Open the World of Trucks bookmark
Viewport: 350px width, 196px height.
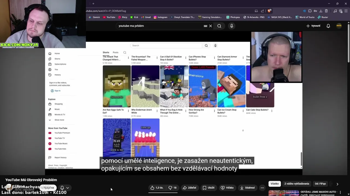point(305,17)
